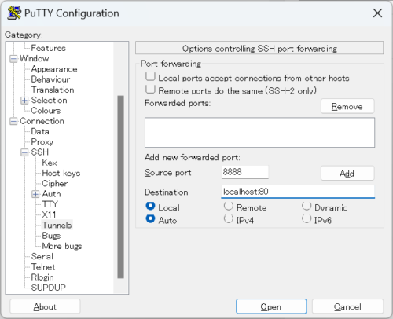Click the Source port field with 8888
This screenshot has width=393, height=319.
pyautogui.click(x=244, y=172)
